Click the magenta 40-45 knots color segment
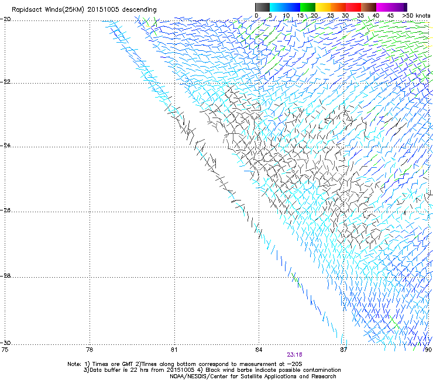433x380 pixels. [384, 7]
